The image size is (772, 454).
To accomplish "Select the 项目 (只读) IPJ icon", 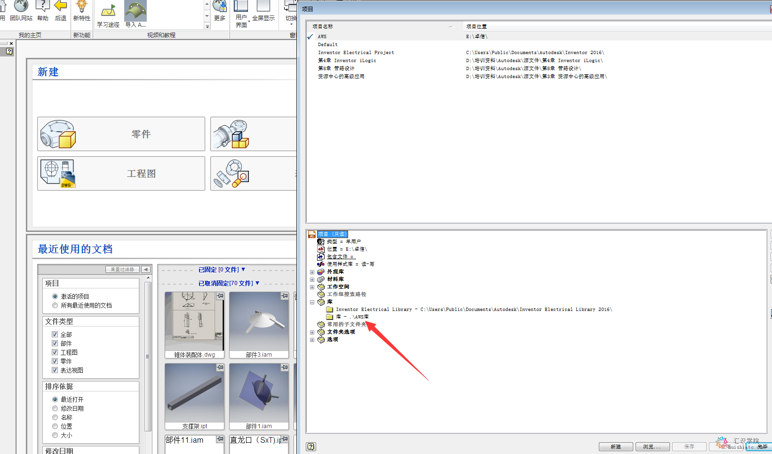I will 312,234.
